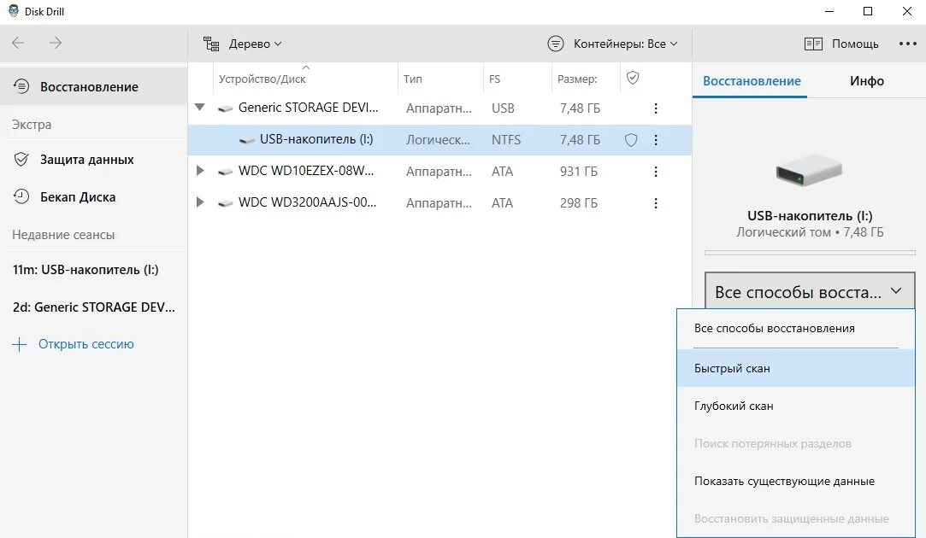Select WDC WD3200AAJS-00... row
Image resolution: width=926 pixels, height=538 pixels.
439,203
